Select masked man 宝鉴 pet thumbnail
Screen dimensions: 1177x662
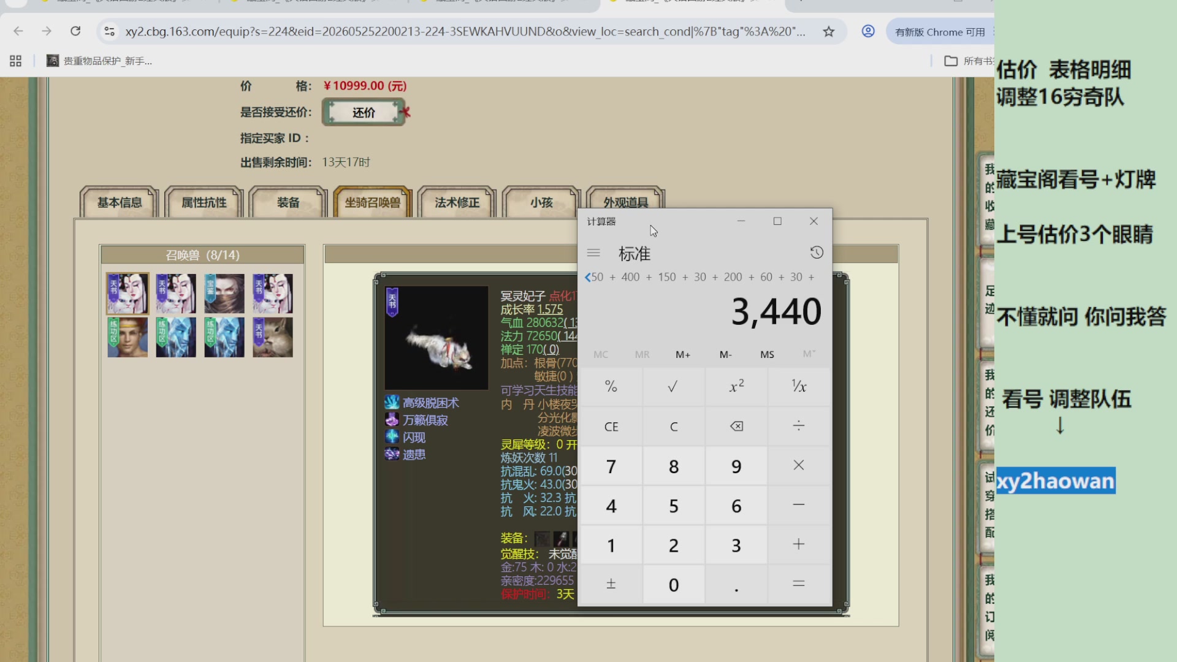point(224,294)
